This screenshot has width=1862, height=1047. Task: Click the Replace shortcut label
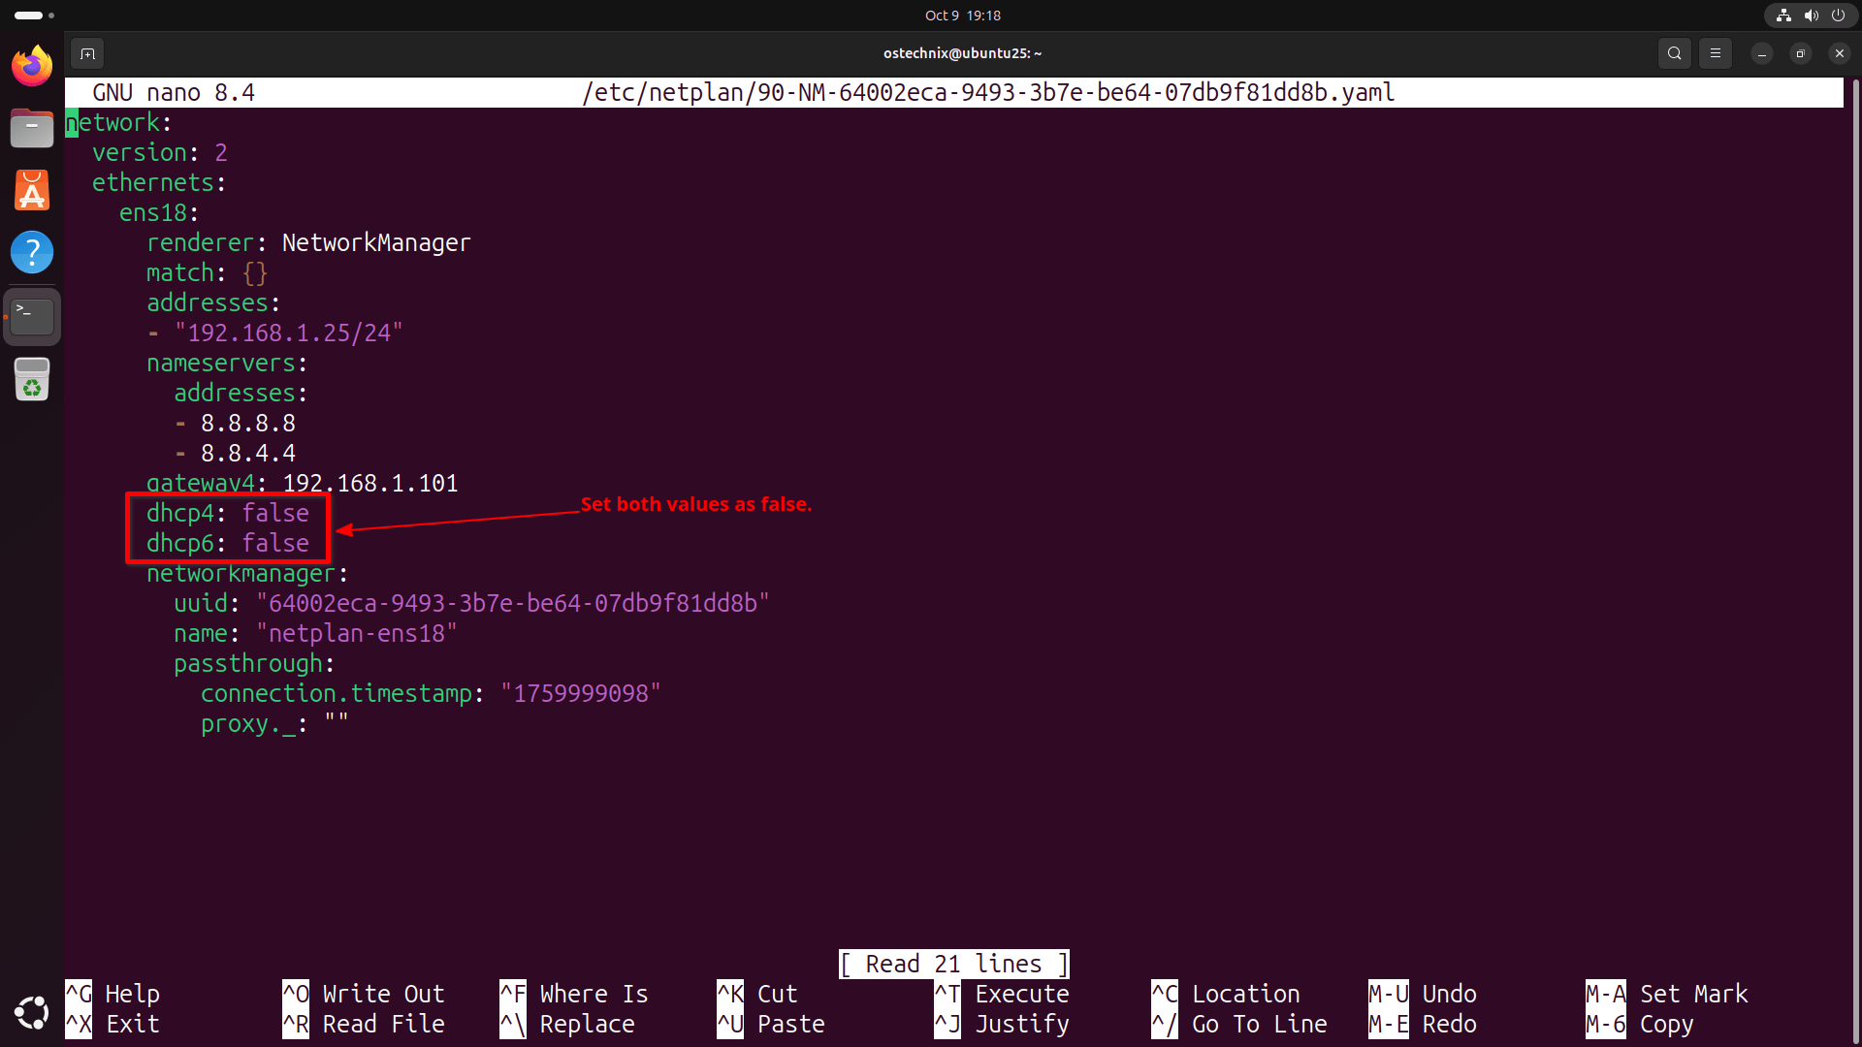click(x=586, y=1024)
